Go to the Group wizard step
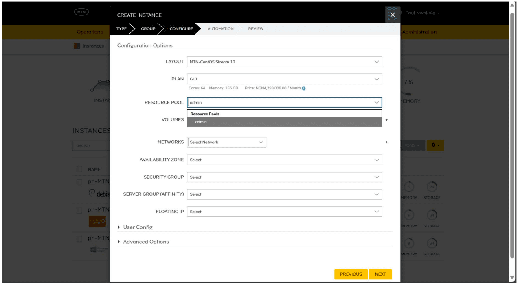Image resolution: width=518 pixels, height=285 pixels. 148,29
